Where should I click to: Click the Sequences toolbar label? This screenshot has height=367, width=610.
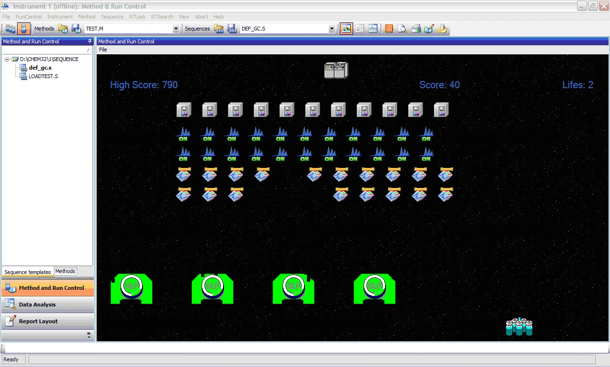pos(197,29)
